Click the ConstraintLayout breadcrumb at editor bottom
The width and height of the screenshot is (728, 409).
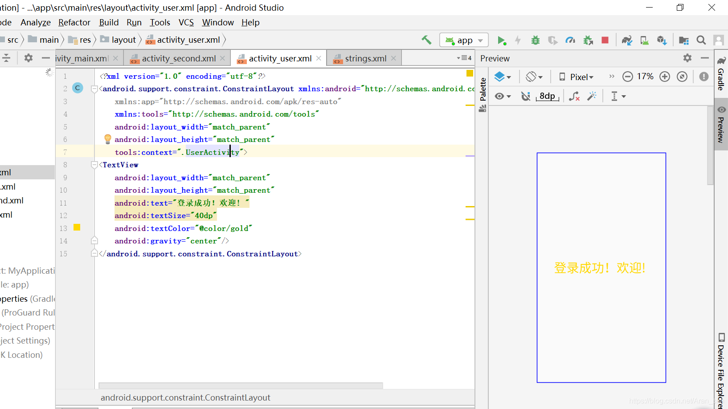[x=185, y=397]
